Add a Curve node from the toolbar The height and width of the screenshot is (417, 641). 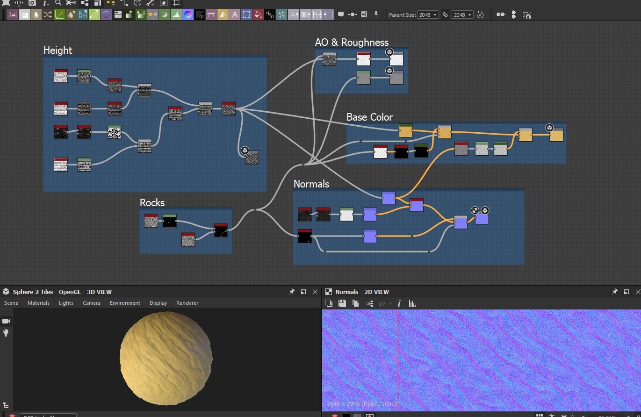tap(59, 14)
